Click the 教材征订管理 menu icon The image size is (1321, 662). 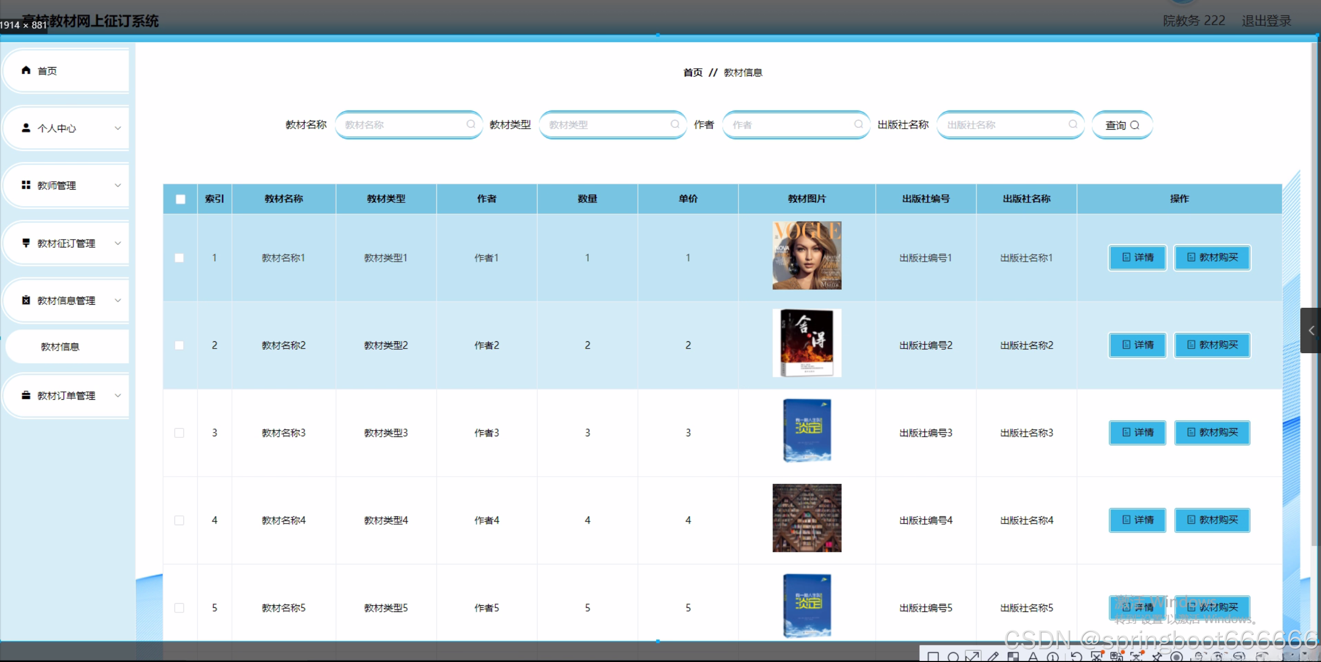26,243
